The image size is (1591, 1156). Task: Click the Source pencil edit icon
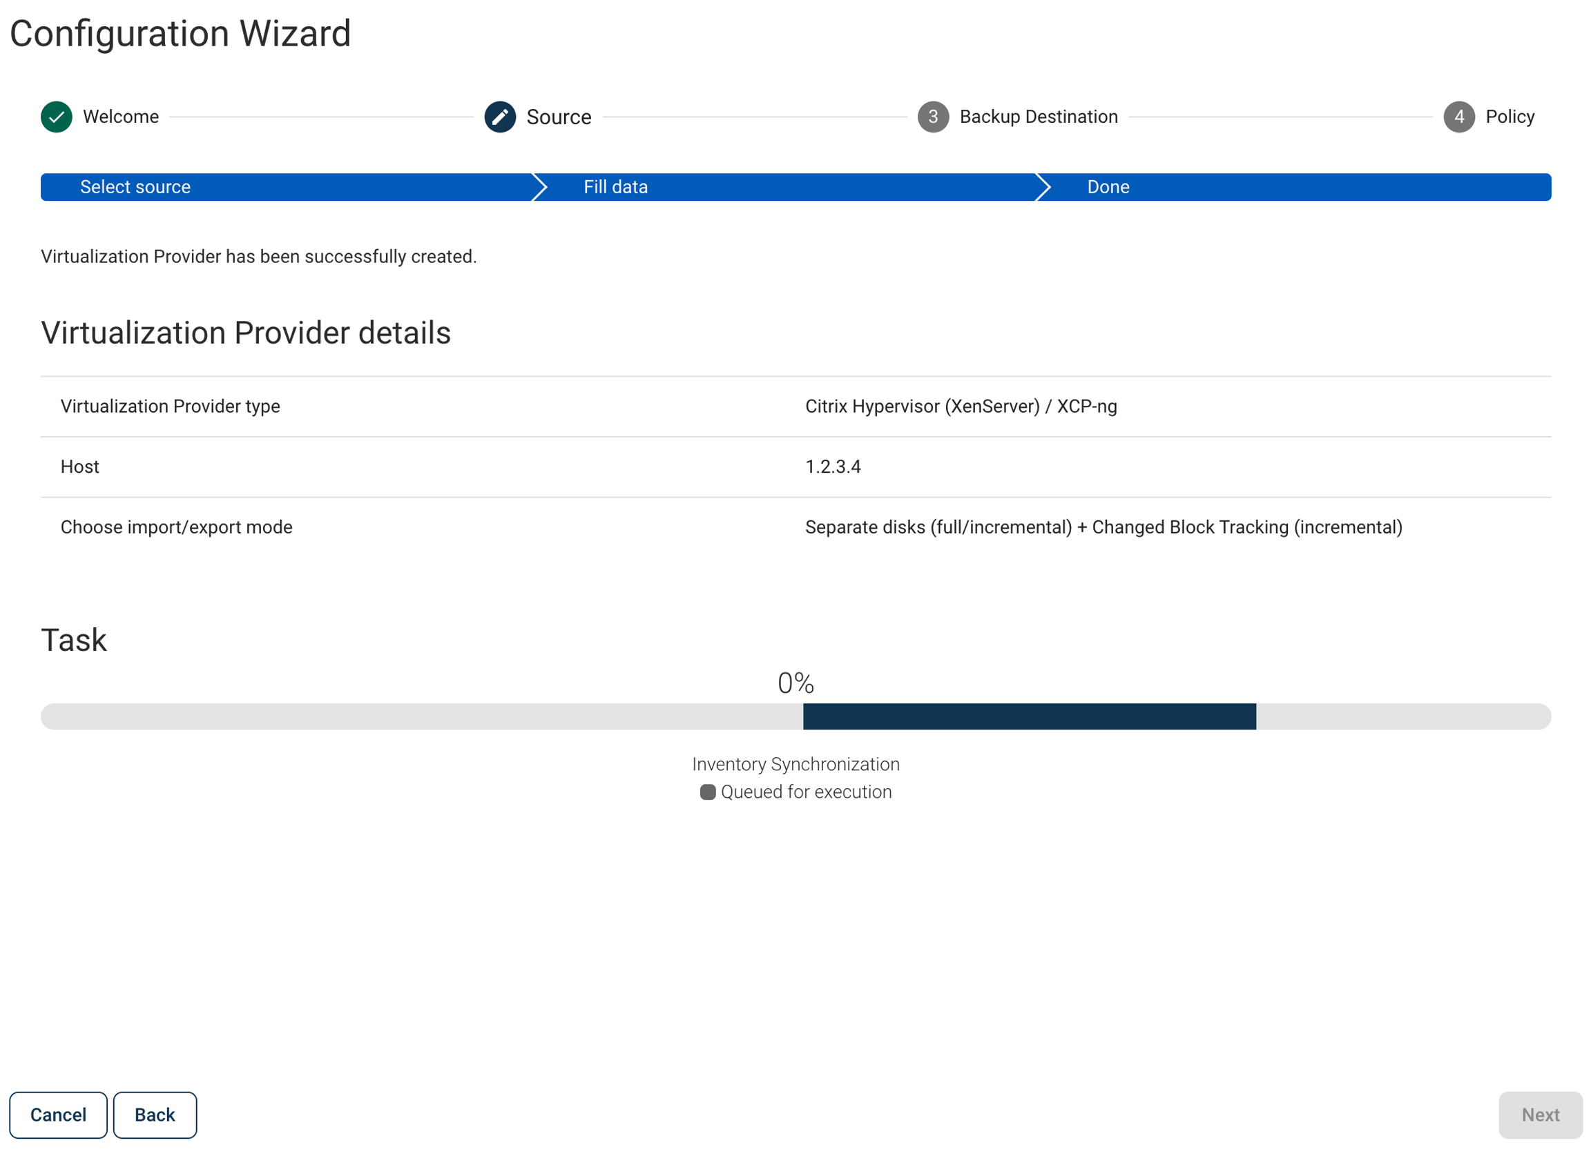pyautogui.click(x=500, y=117)
